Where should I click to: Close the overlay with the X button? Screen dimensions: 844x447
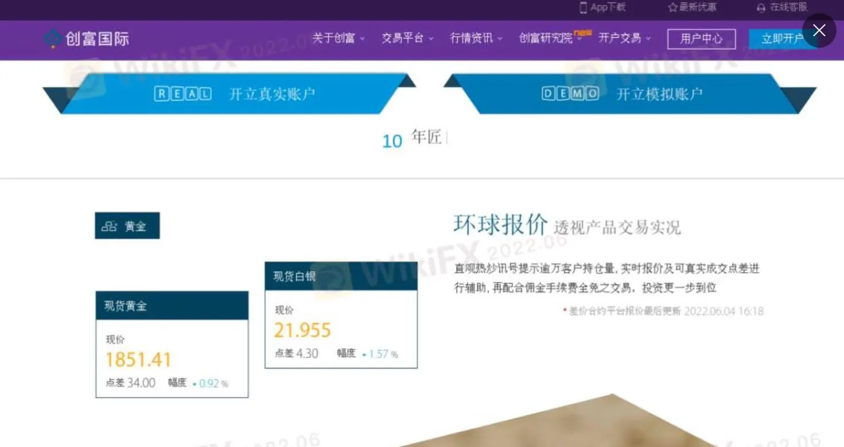(x=819, y=30)
